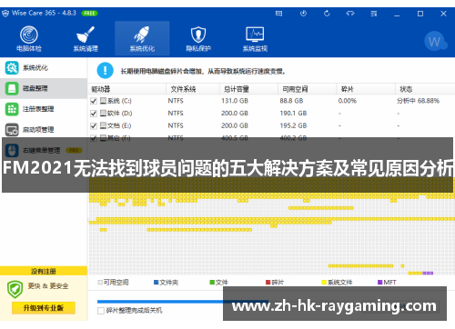Viewport: 455px width, 329px height.
Task: Click NTFS in the 系统 (C:) row
Action: [176, 101]
